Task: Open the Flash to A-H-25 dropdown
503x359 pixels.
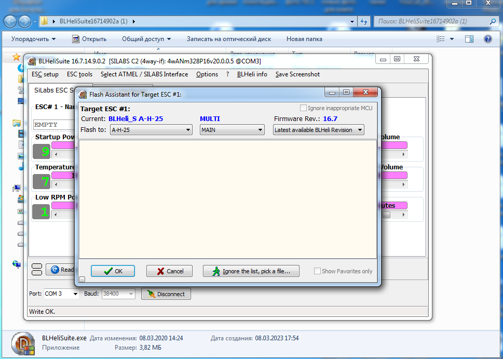Action: [151, 130]
